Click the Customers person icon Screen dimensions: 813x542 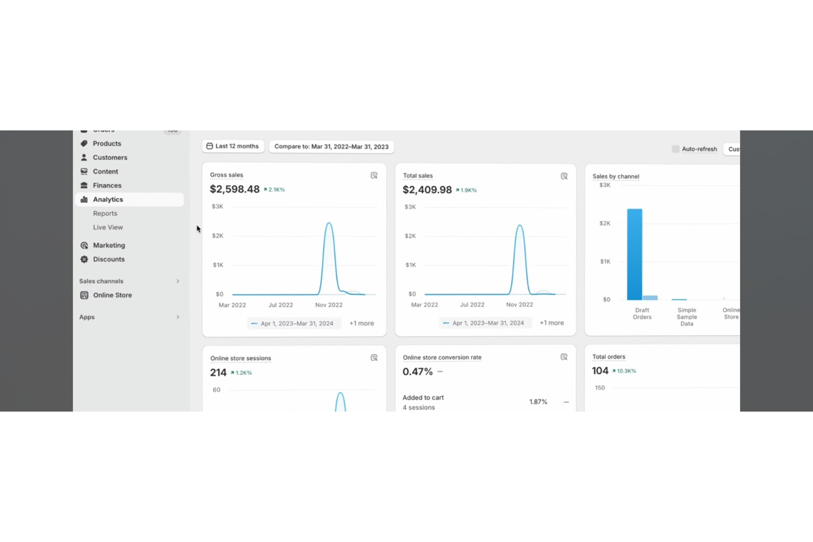click(84, 158)
